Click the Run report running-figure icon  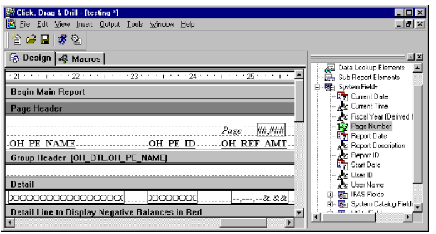[x=62, y=39]
